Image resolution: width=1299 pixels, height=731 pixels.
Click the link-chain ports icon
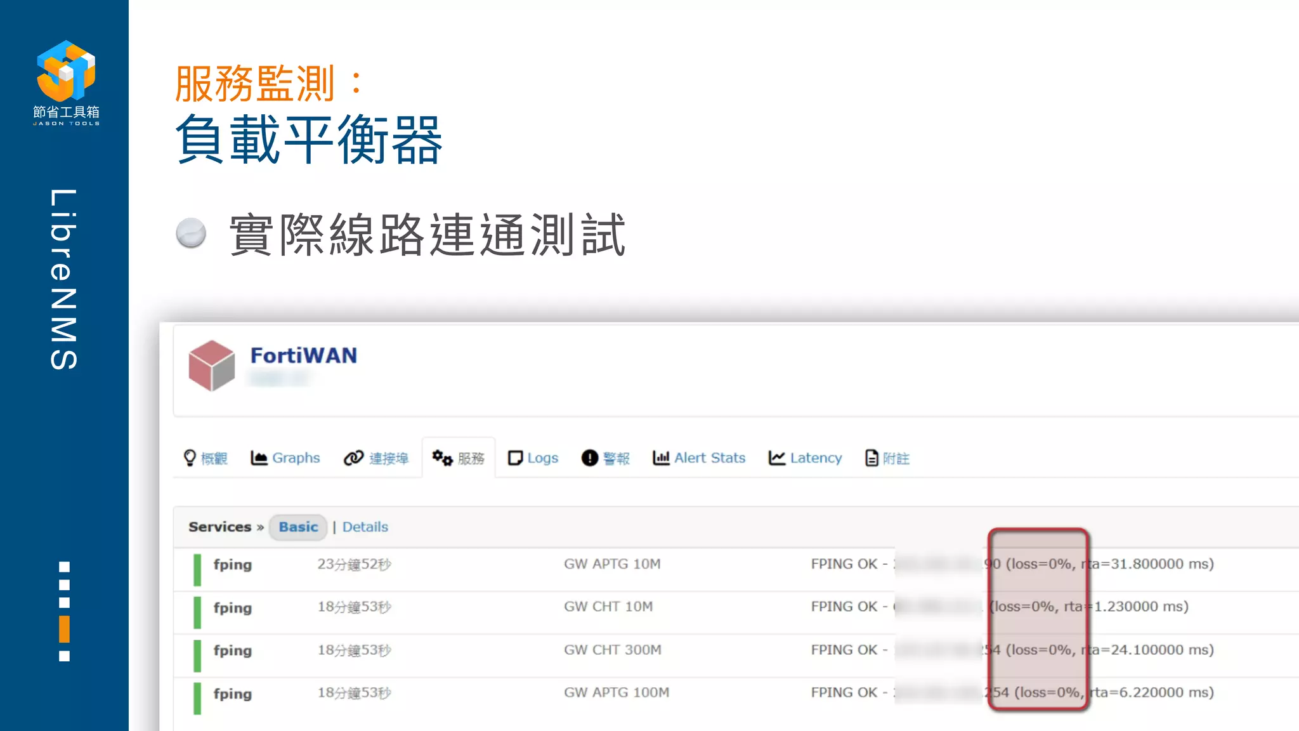pos(353,458)
